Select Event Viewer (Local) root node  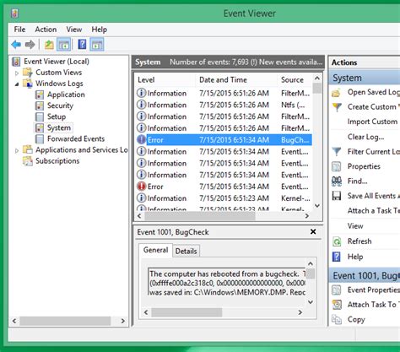57,61
